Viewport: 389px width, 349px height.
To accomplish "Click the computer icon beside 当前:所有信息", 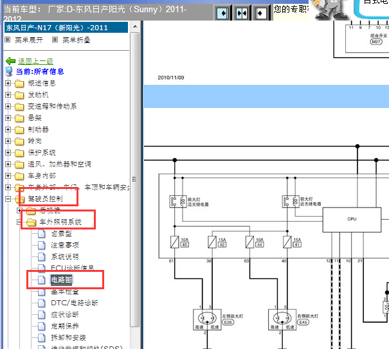I will click(x=9, y=71).
